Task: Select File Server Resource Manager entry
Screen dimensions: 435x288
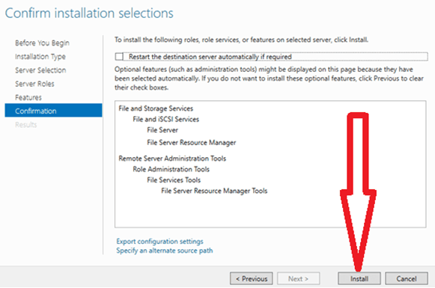Action: 192,142
